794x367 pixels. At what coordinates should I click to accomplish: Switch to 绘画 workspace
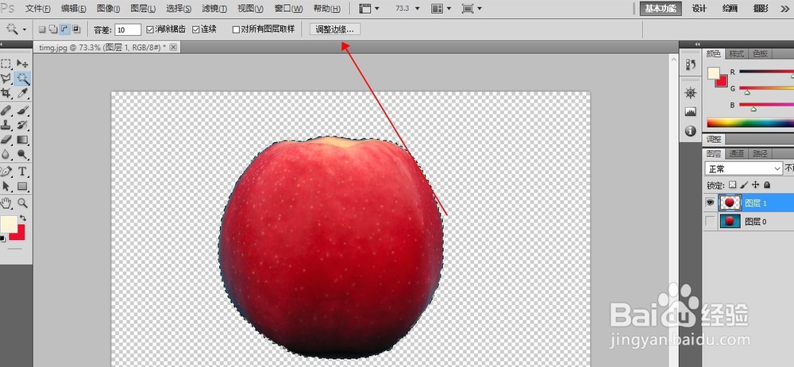[x=730, y=9]
